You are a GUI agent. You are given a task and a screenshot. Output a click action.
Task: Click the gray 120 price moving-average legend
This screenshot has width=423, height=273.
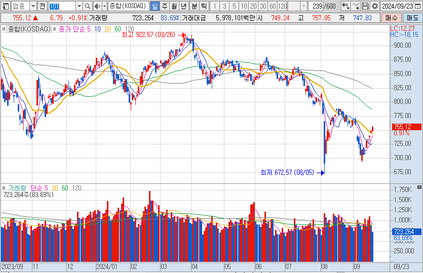[x=130, y=29]
